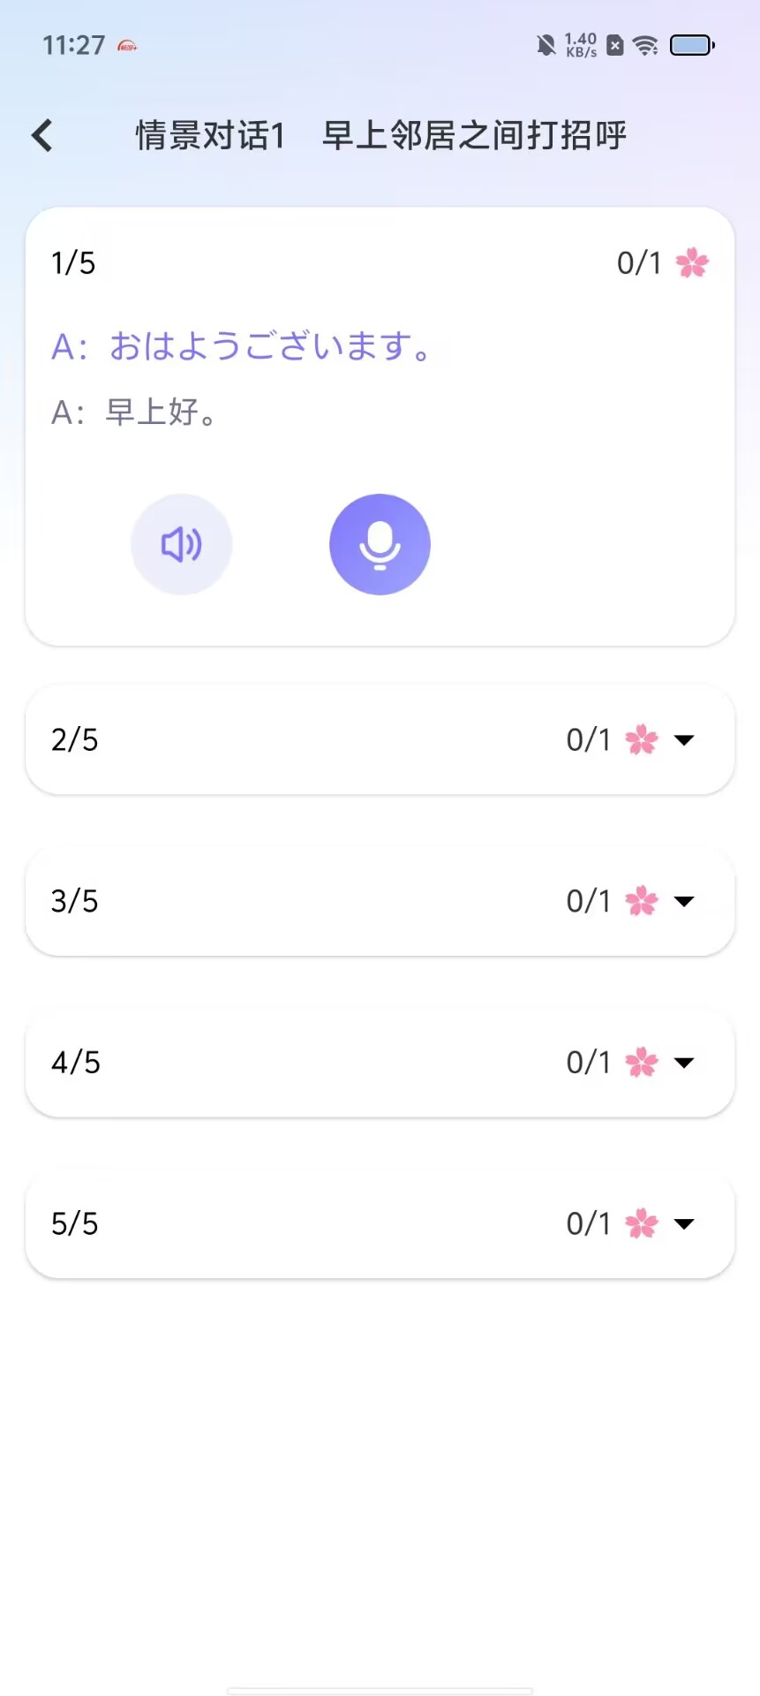Viewport: 760px width, 1696px height.
Task: Tap the 0/1 score on card 1/5
Action: (639, 262)
